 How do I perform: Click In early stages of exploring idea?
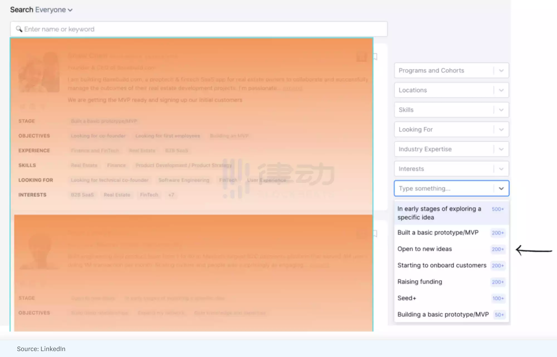440,212
